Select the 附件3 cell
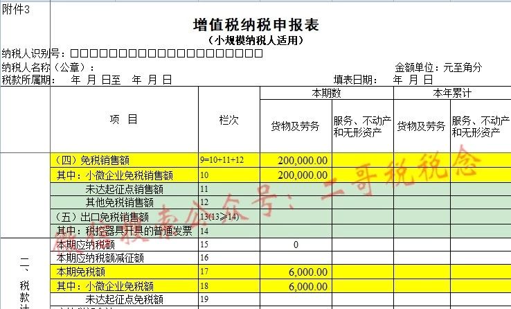This screenshot has height=309, width=511. (x=17, y=8)
